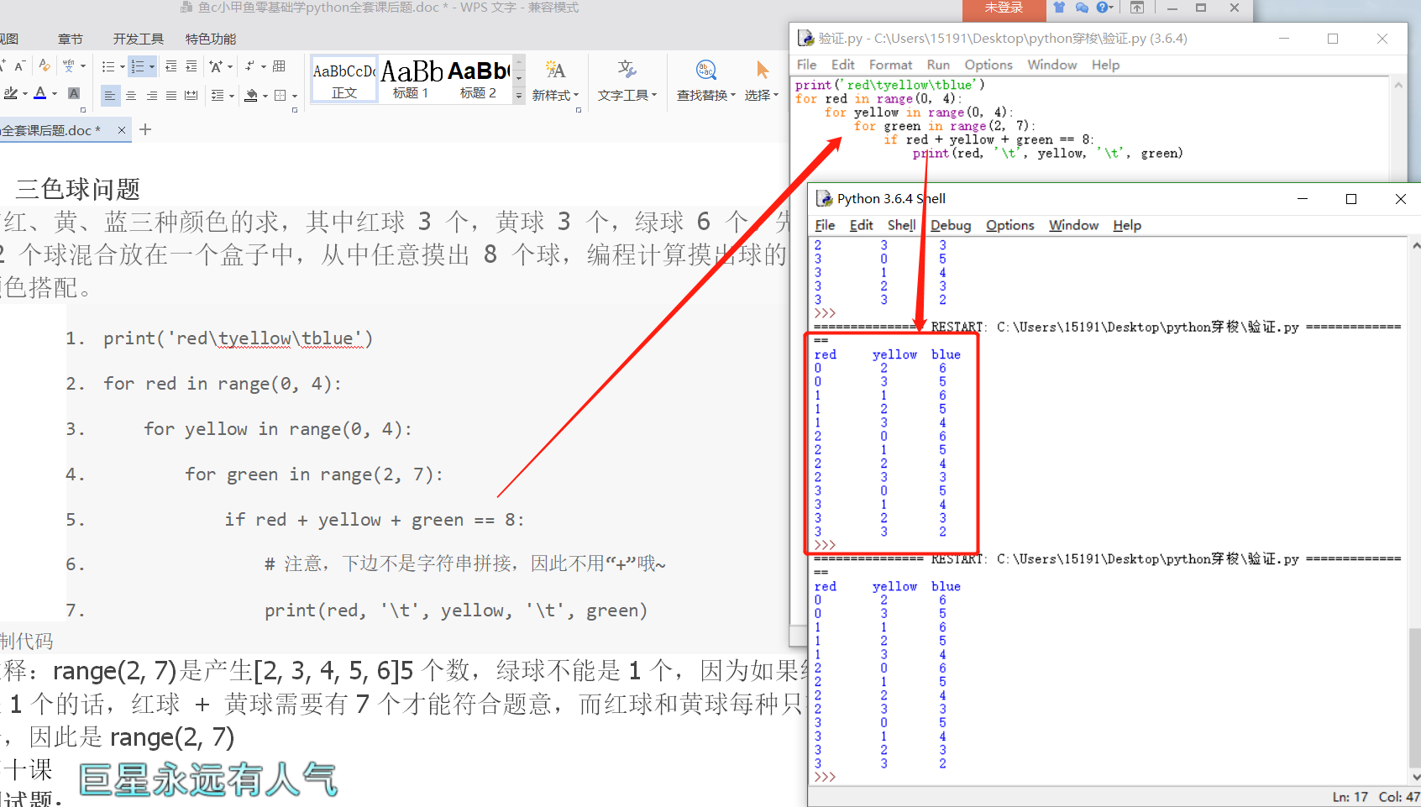Click the Find and Replace magnifier icon
This screenshot has width=1421, height=807.
[x=706, y=70]
